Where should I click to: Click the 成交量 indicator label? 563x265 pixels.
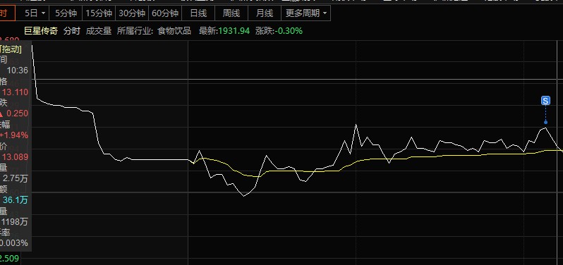(x=99, y=31)
